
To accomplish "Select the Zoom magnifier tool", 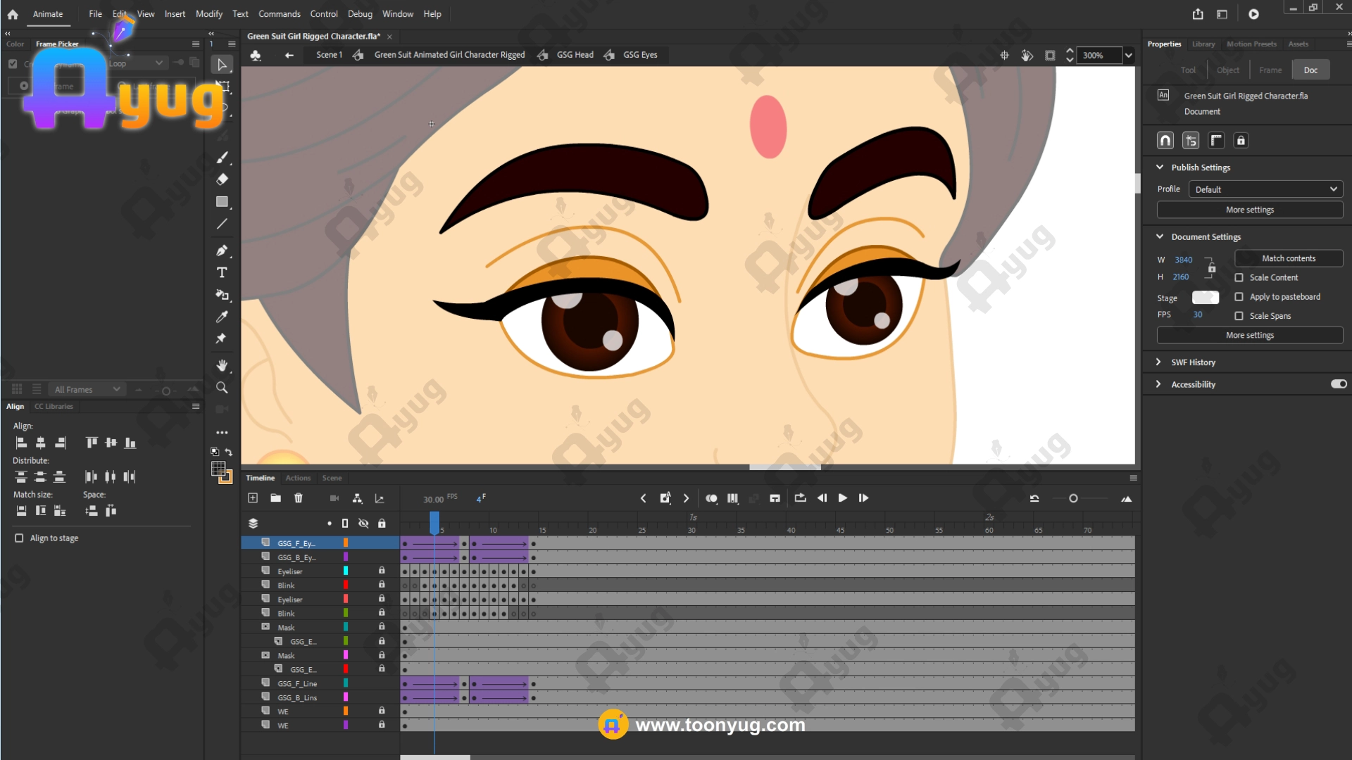I will click(222, 388).
